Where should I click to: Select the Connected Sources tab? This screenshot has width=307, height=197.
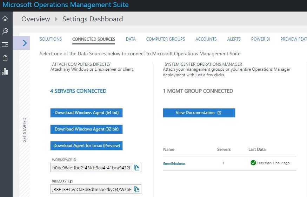coord(94,39)
